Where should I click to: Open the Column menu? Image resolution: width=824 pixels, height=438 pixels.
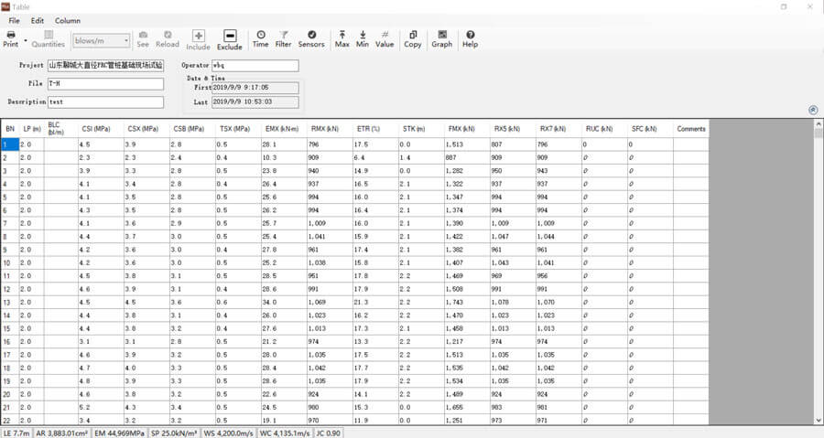coord(68,20)
